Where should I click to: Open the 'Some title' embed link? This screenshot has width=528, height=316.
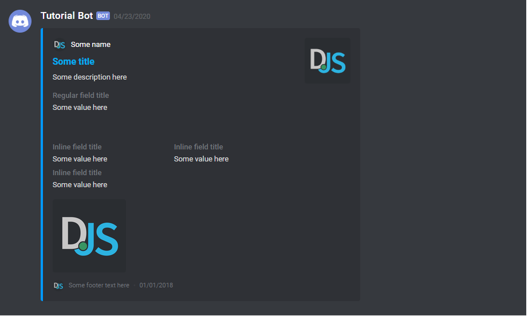pyautogui.click(x=73, y=62)
